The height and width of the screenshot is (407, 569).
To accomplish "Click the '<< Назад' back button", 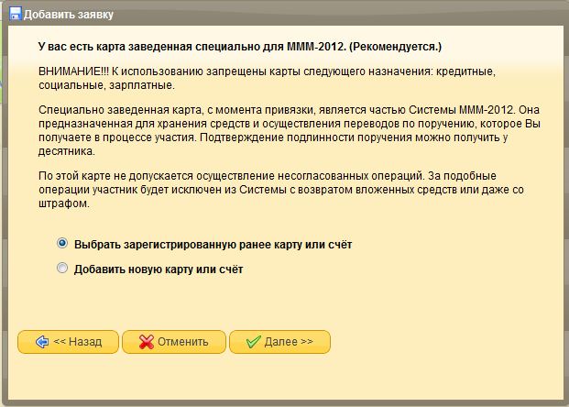I will 68,342.
